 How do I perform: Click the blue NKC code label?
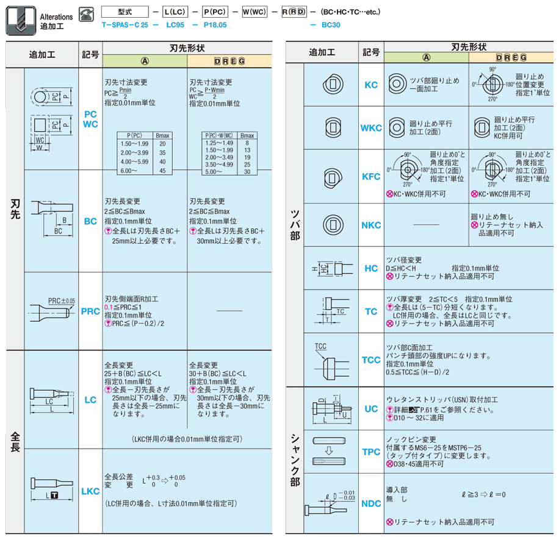point(371,225)
